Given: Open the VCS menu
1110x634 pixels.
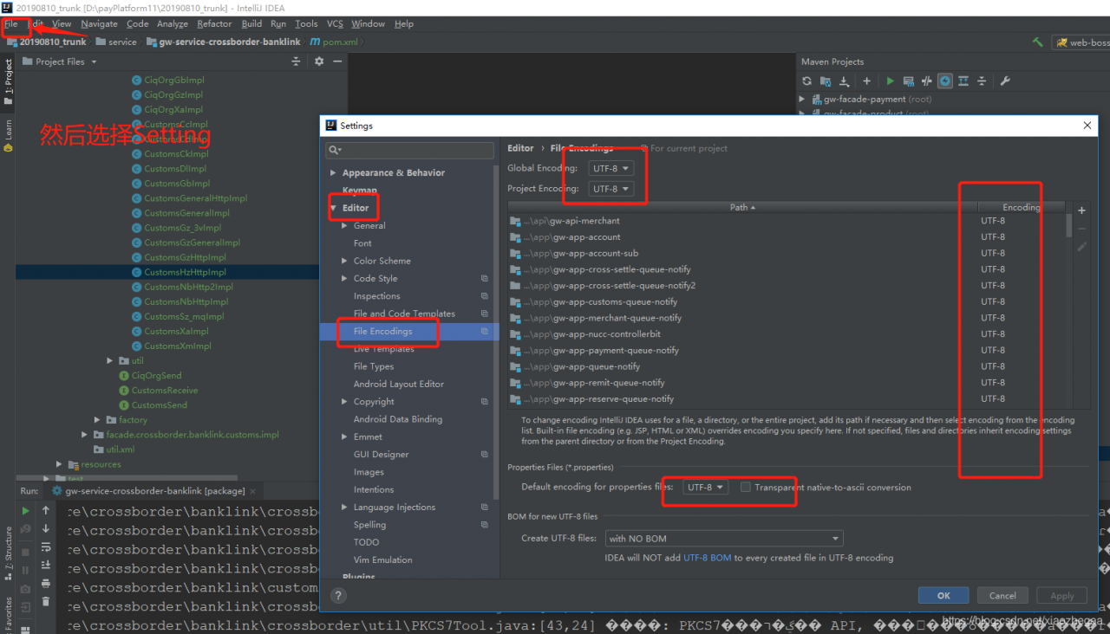Looking at the screenshot, I should click(x=335, y=24).
